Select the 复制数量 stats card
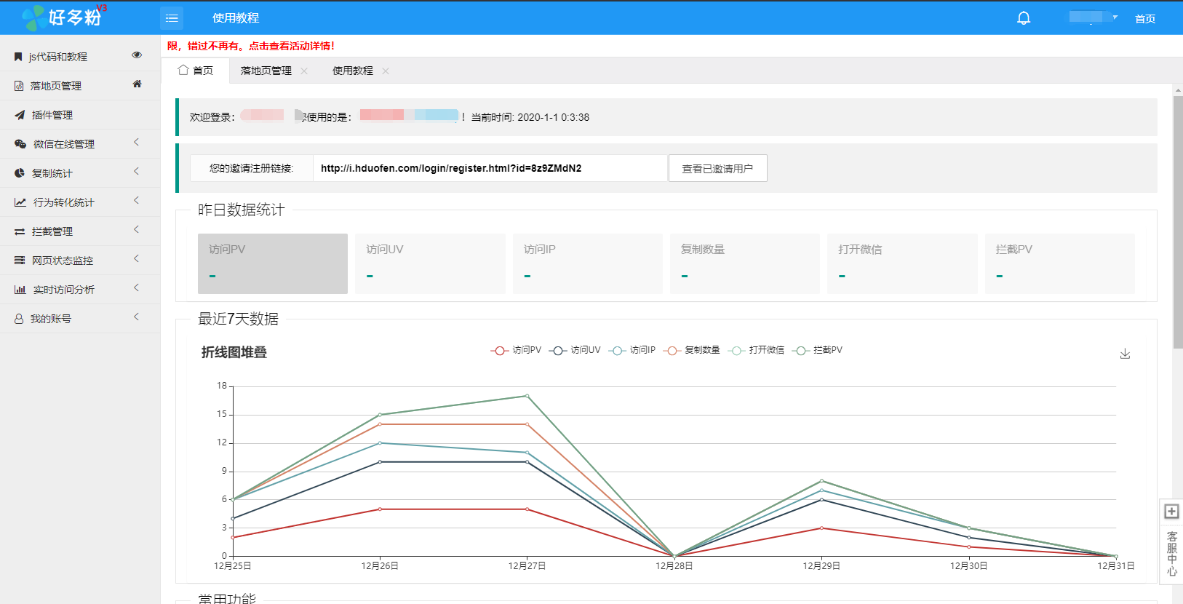Viewport: 1183px width, 604px height. pyautogui.click(x=745, y=263)
